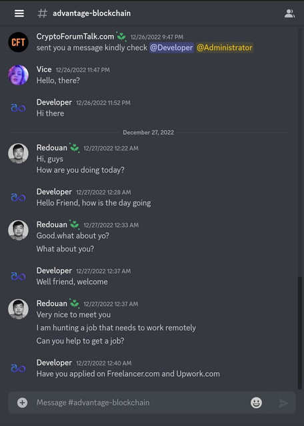Click the plus attachment button
The width and height of the screenshot is (304, 426).
(22, 402)
